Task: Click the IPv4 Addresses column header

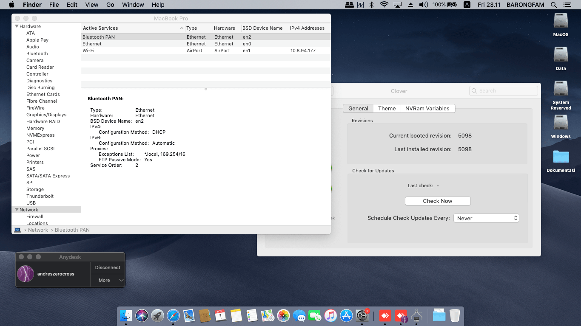Action: pyautogui.click(x=309, y=28)
